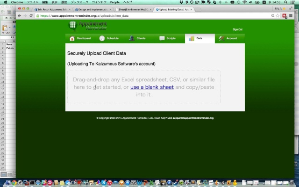
Task: Reload the page with the refresh icon
Action: pos(31,15)
